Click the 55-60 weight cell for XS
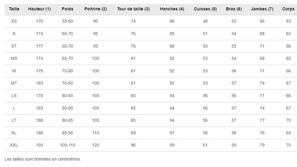Screen dimensions: 297x167 coord(67,21)
